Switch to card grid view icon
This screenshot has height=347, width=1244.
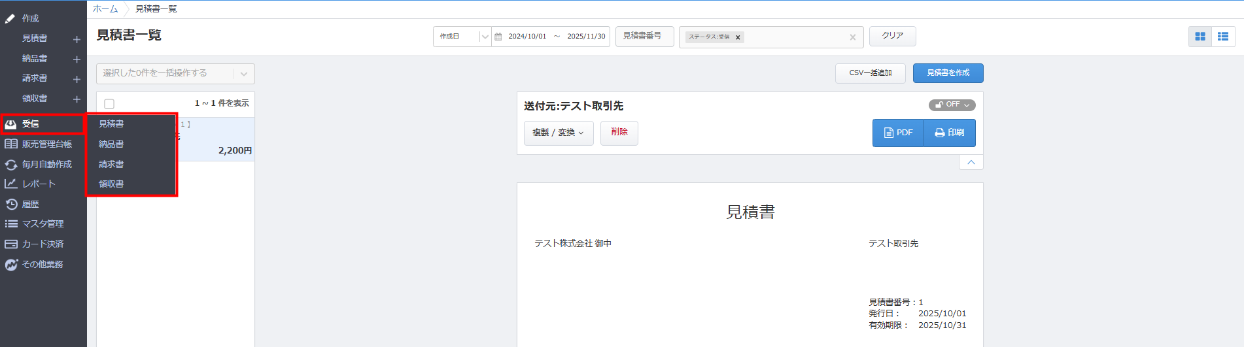[x=1200, y=37]
